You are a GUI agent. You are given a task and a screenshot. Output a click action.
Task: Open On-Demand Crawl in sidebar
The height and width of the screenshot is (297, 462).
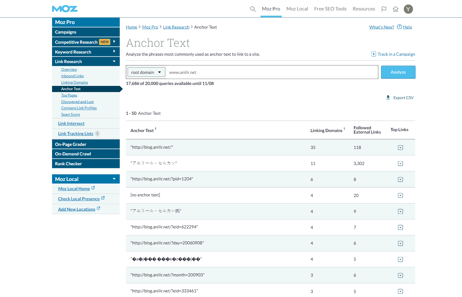click(x=86, y=154)
